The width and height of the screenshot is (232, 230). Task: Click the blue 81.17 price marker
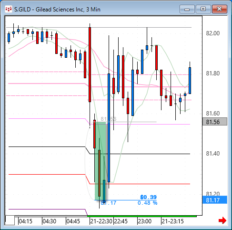[x=215, y=200]
